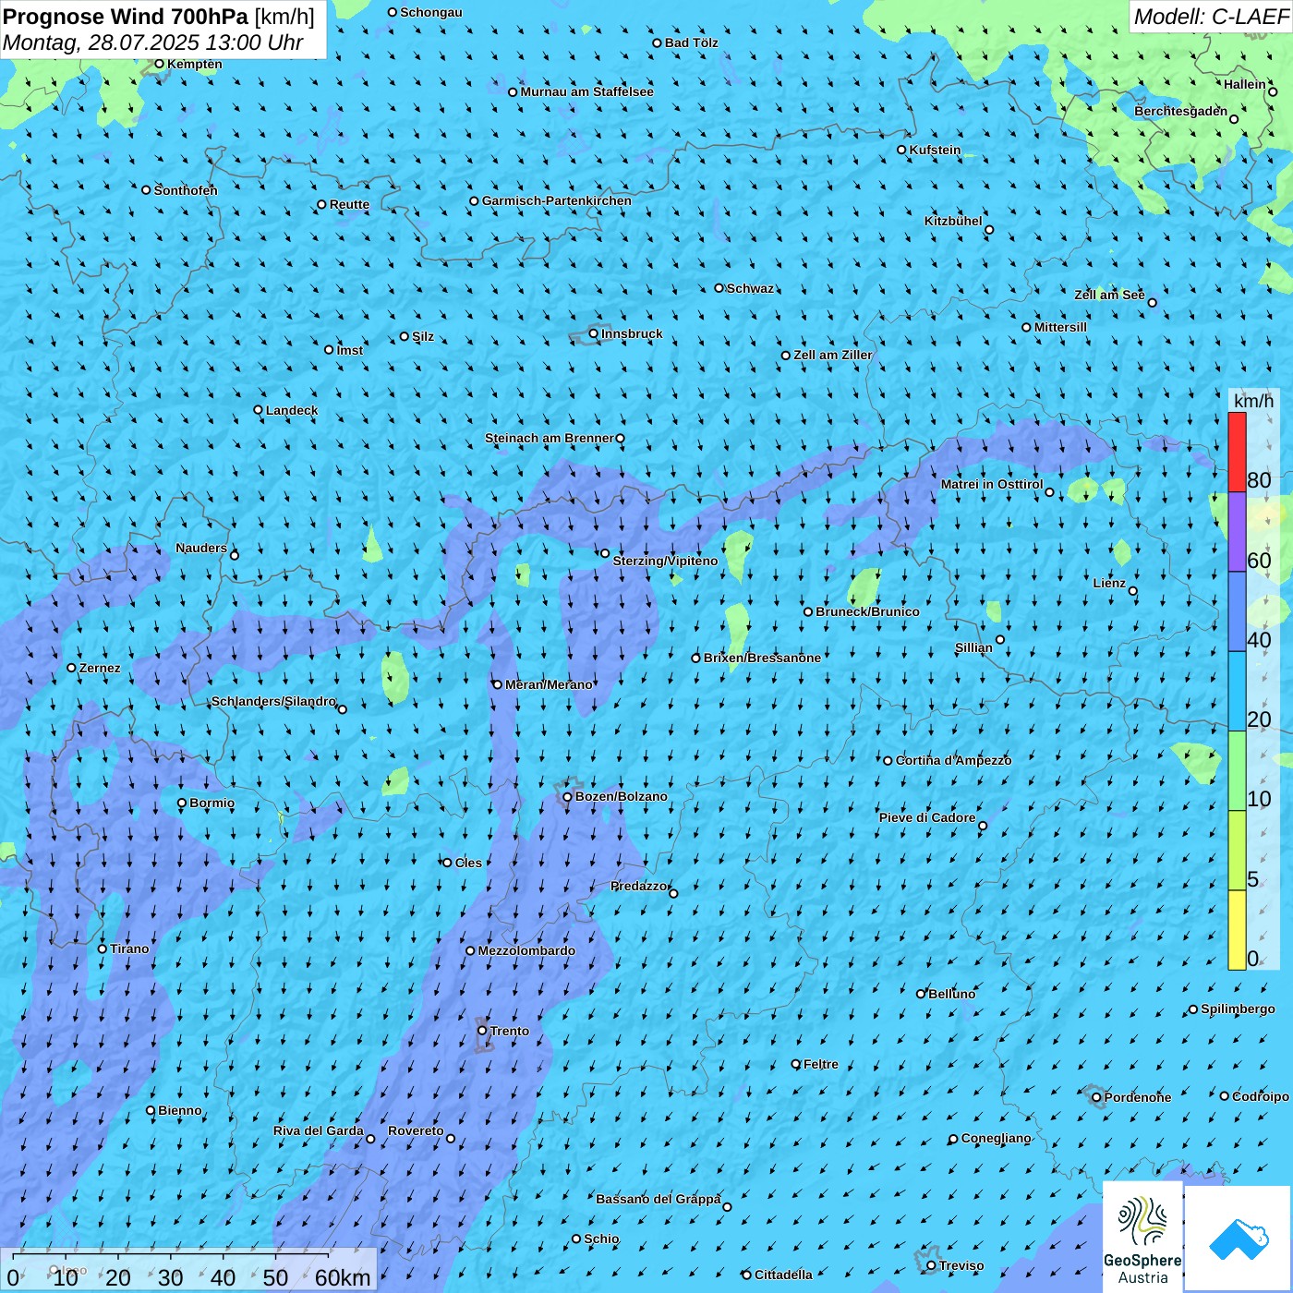Click the Nauders location dot
This screenshot has width=1293, height=1293.
[x=235, y=555]
